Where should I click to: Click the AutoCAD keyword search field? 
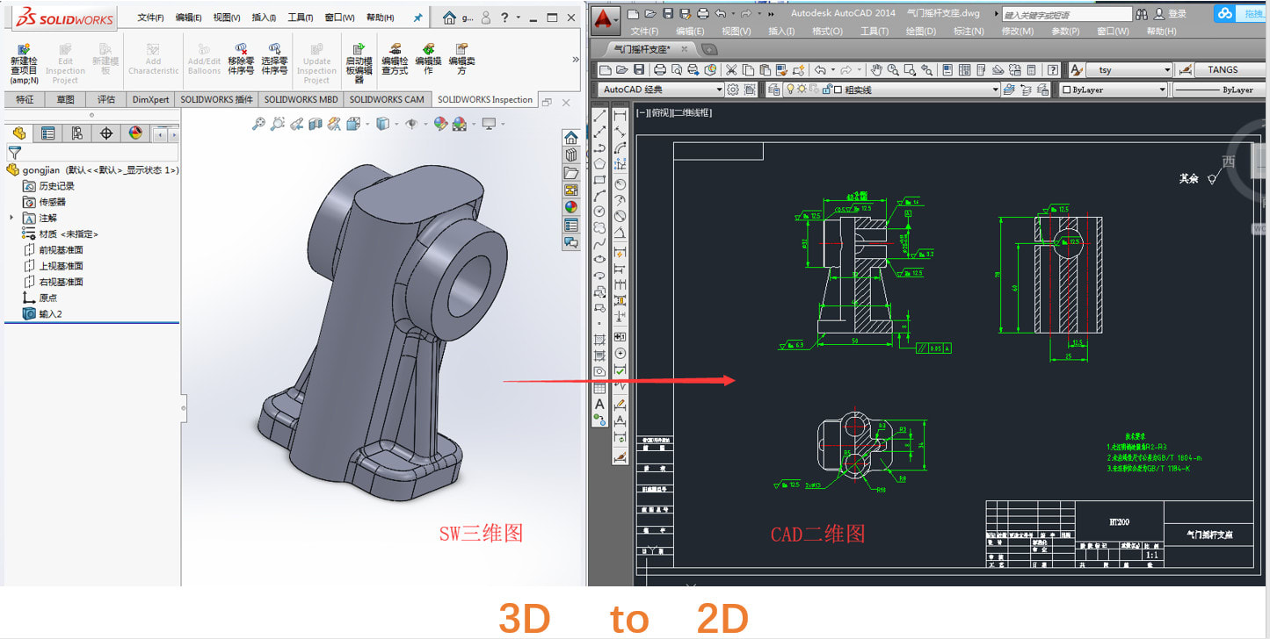click(1066, 15)
